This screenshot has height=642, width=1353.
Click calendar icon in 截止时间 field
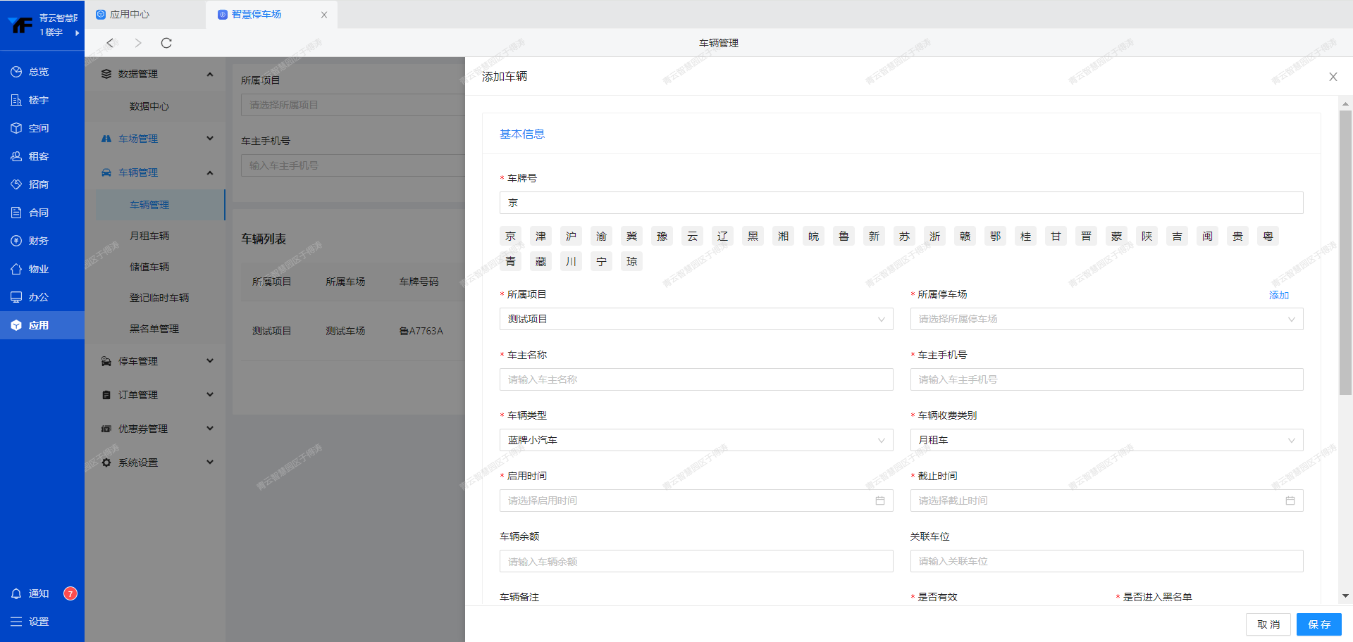[1290, 501]
